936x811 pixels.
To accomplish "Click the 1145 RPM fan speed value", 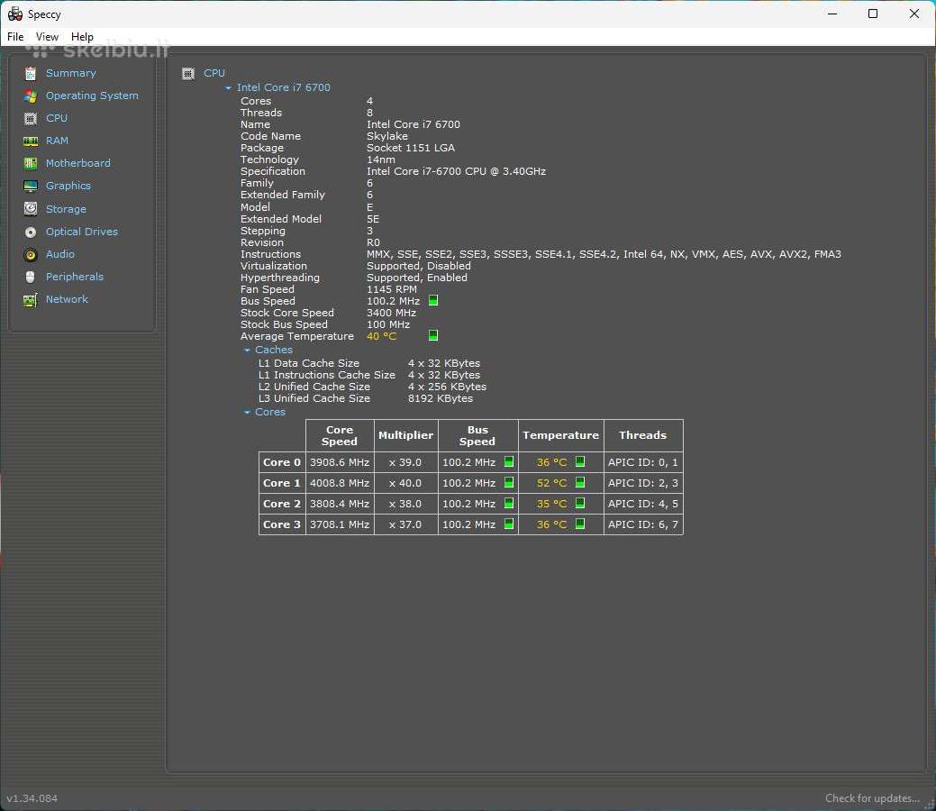I will [x=392, y=289].
